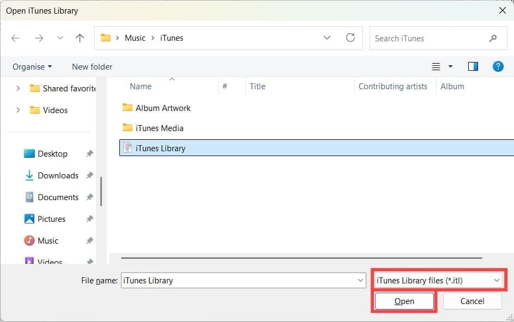The height and width of the screenshot is (322, 514).
Task: Select the iTunes Library file
Action: point(316,148)
